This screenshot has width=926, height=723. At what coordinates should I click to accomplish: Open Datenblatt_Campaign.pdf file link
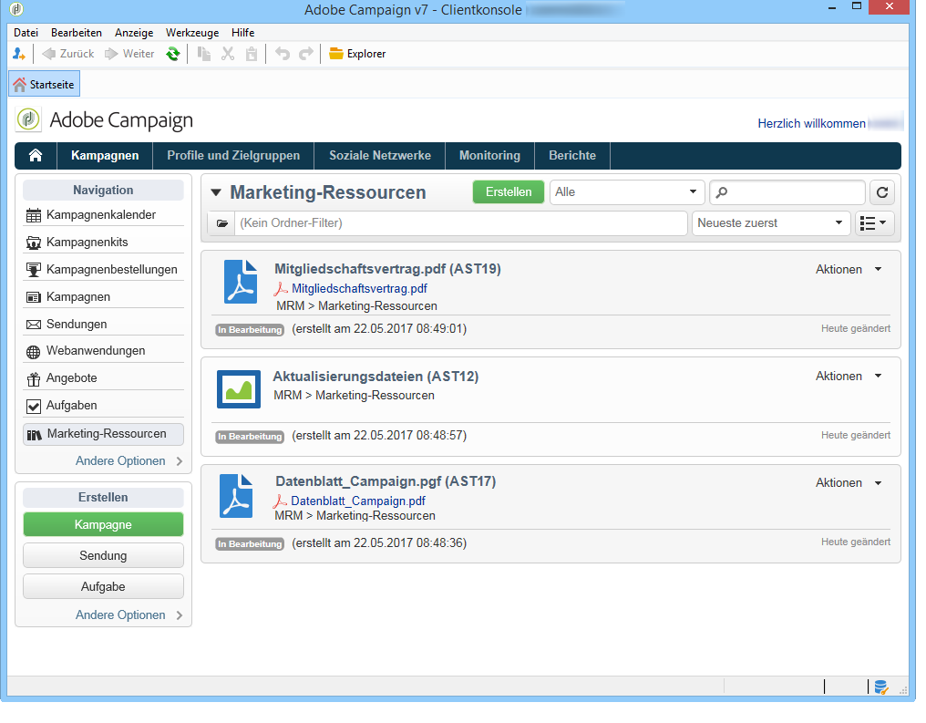(358, 501)
